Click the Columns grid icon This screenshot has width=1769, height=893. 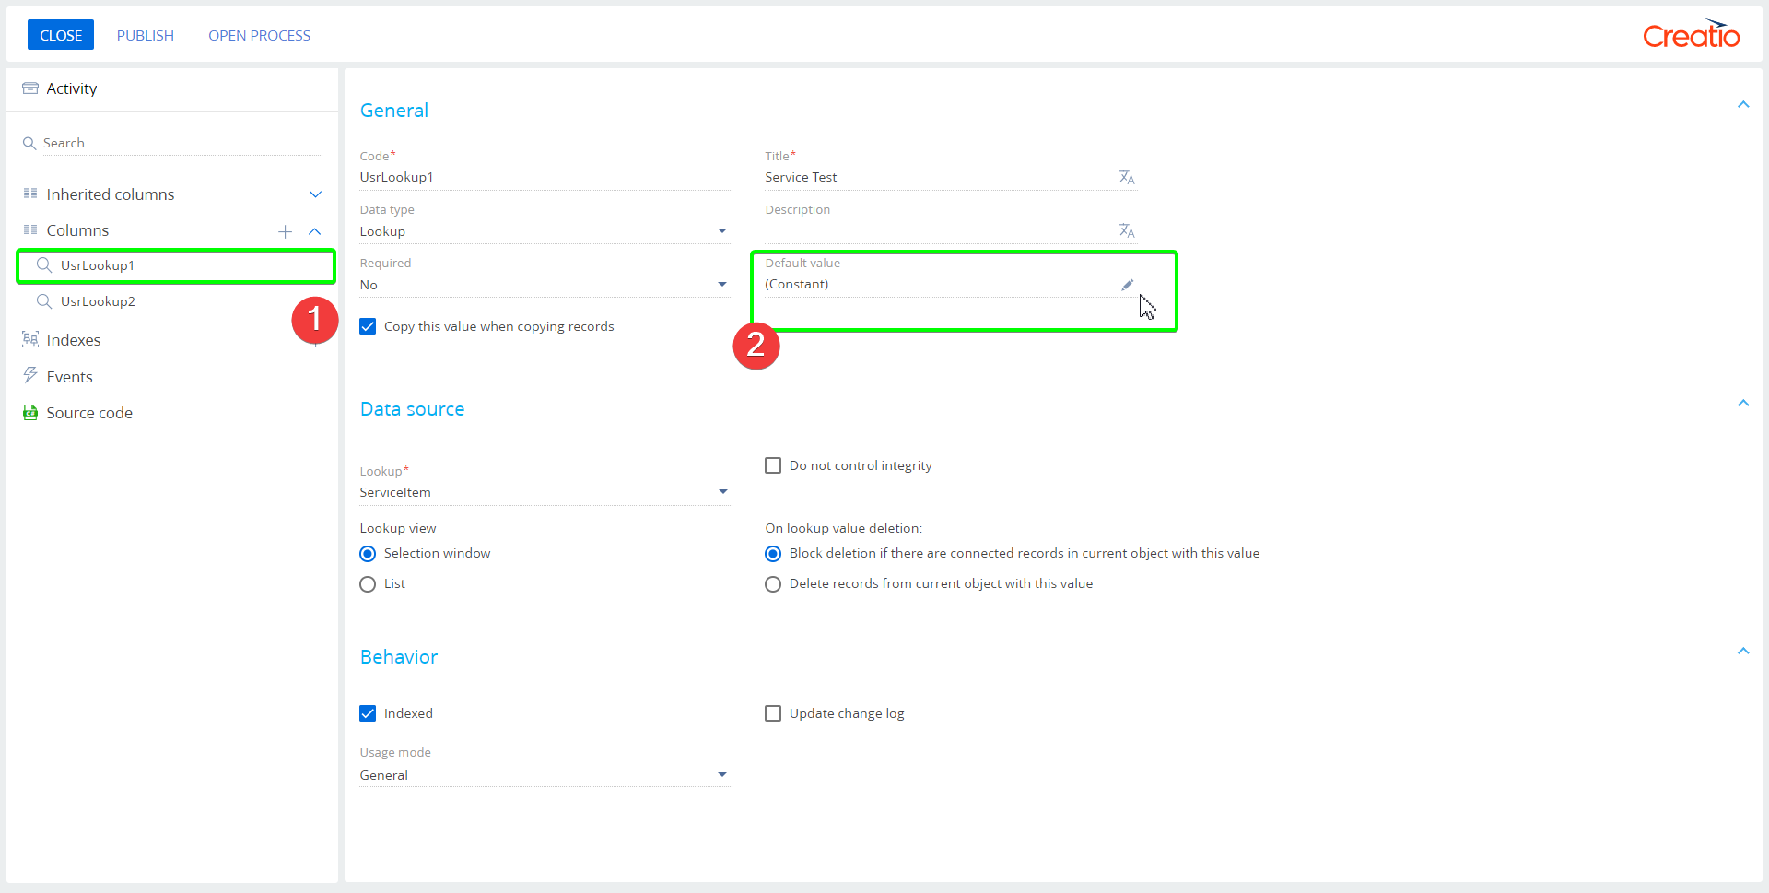[x=30, y=229]
